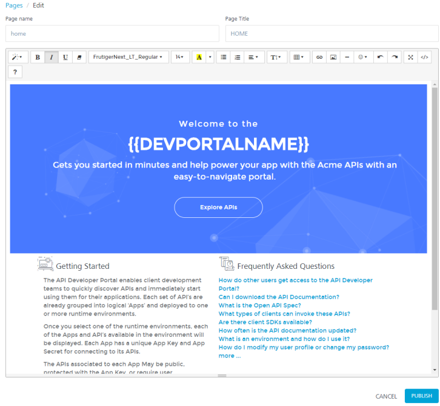Toggle bold formatting
The width and height of the screenshot is (440, 406).
click(38, 57)
